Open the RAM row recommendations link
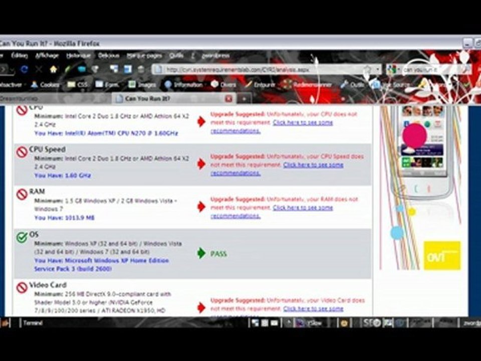Viewport: 481px width, 361px height. (x=272, y=212)
